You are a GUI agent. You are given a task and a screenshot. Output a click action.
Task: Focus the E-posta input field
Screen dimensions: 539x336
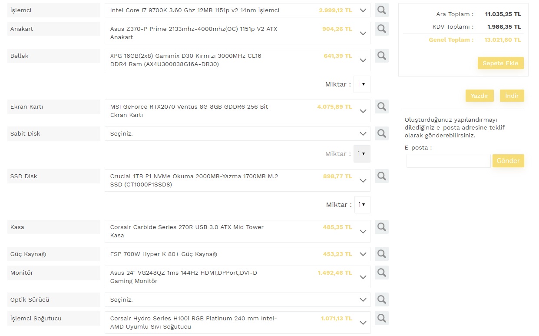pos(448,161)
